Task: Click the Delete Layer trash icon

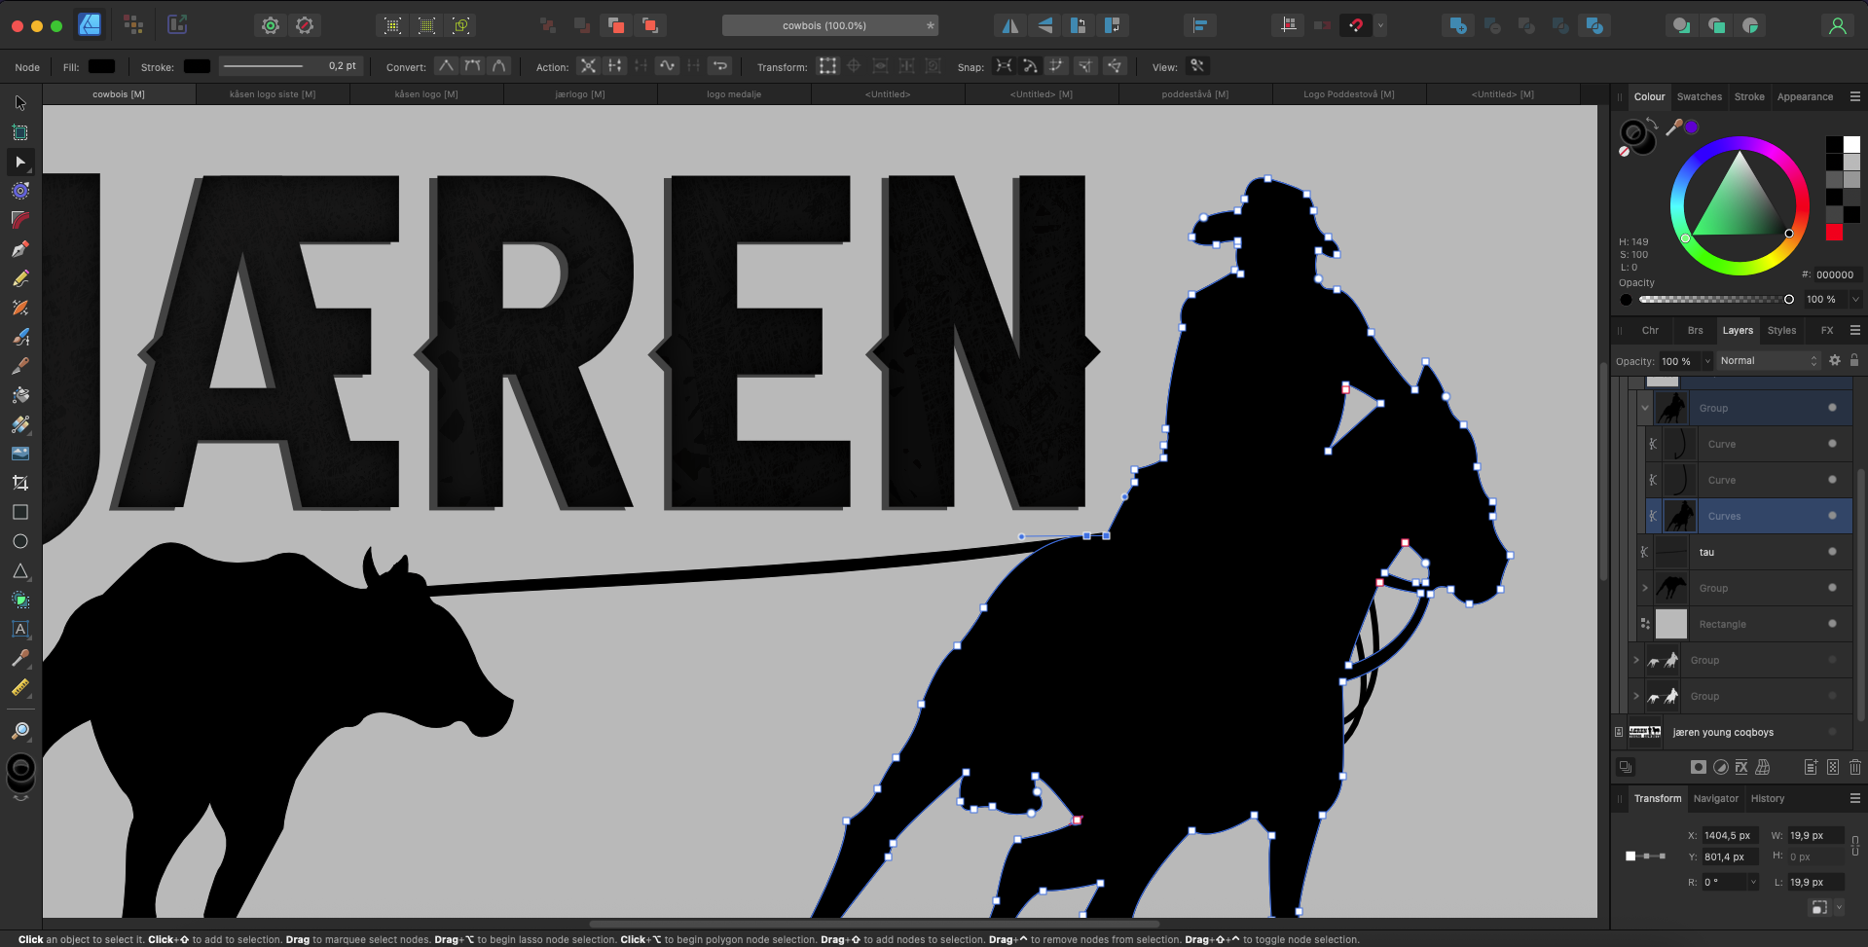Action: tap(1854, 767)
